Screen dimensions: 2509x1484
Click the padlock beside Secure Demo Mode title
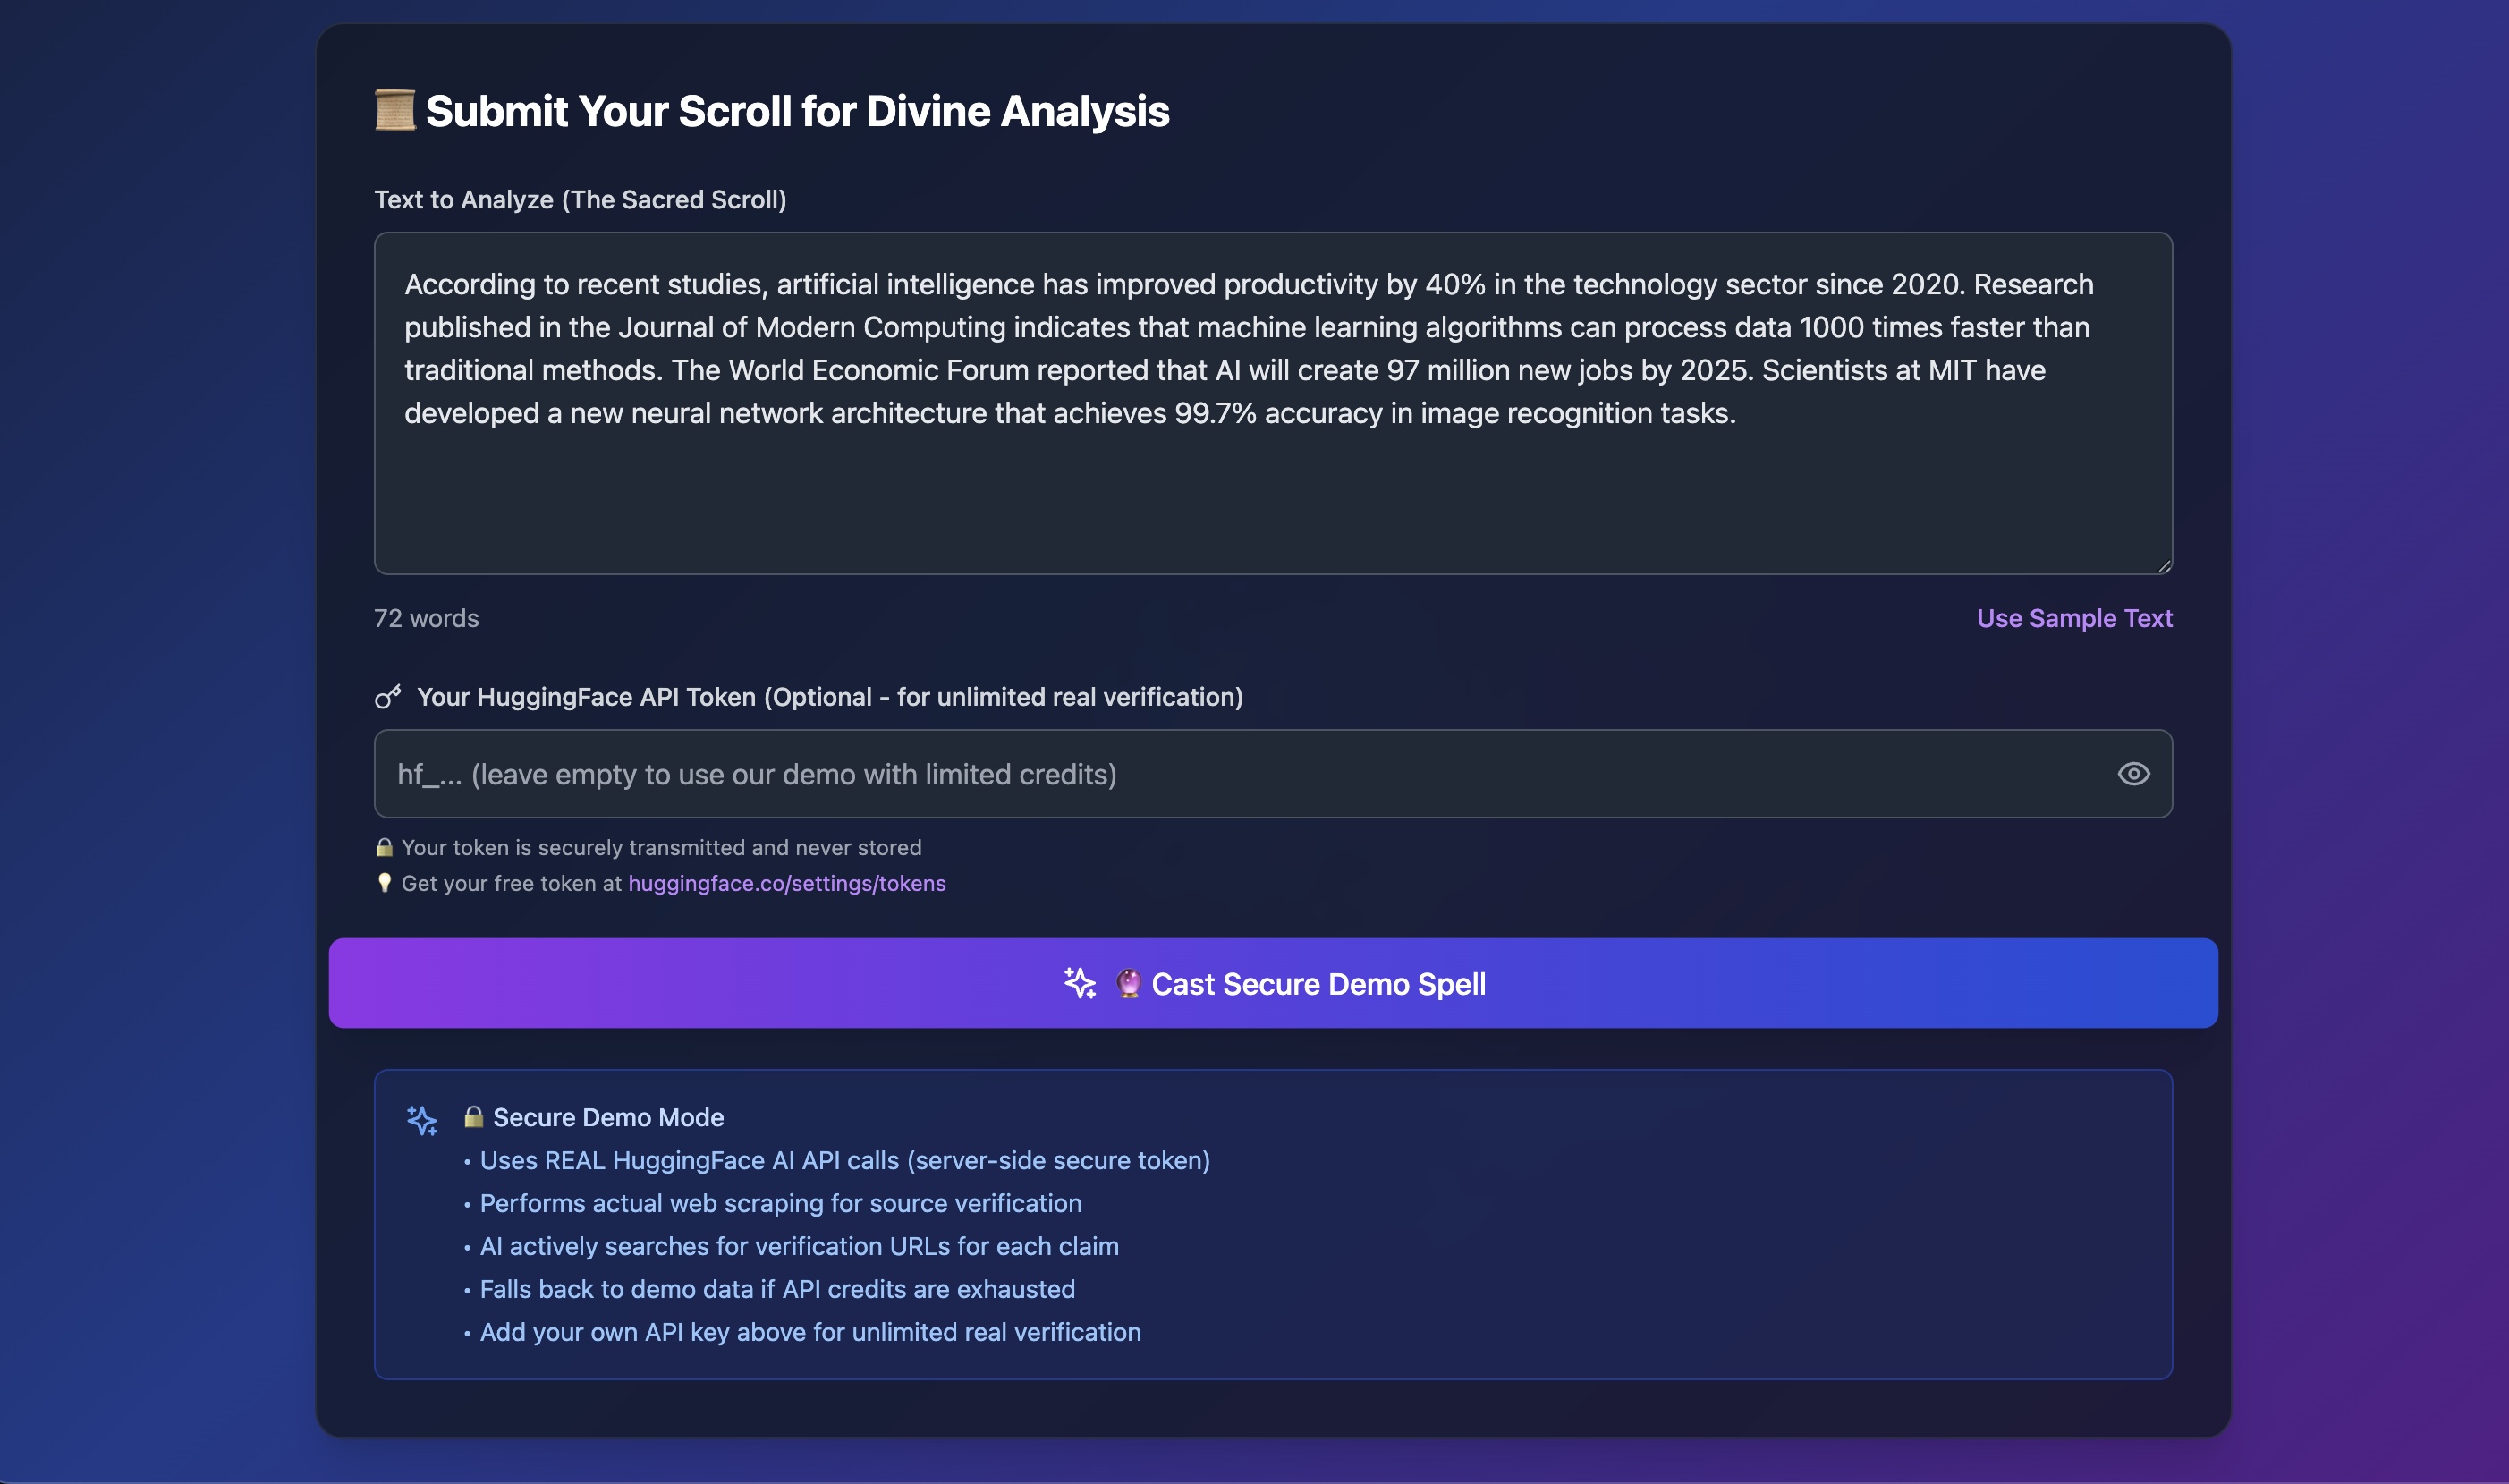click(474, 1117)
